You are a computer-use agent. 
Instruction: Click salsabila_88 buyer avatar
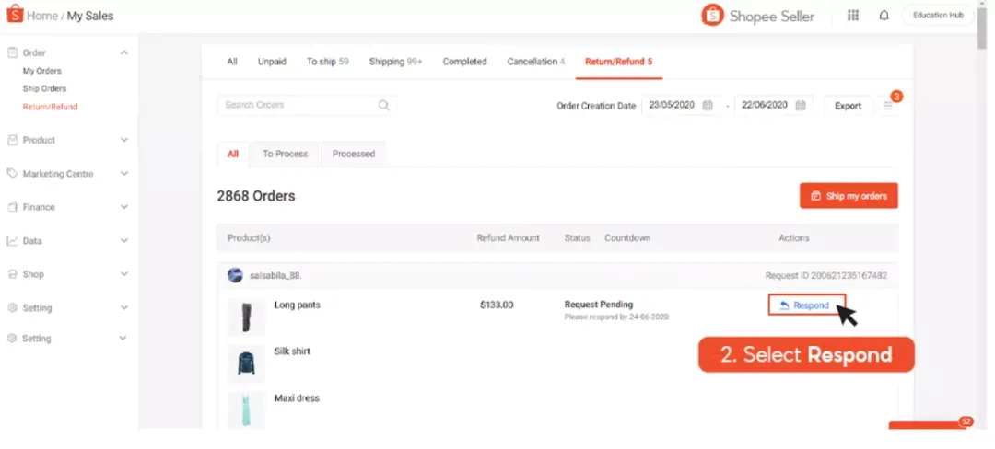(x=235, y=275)
